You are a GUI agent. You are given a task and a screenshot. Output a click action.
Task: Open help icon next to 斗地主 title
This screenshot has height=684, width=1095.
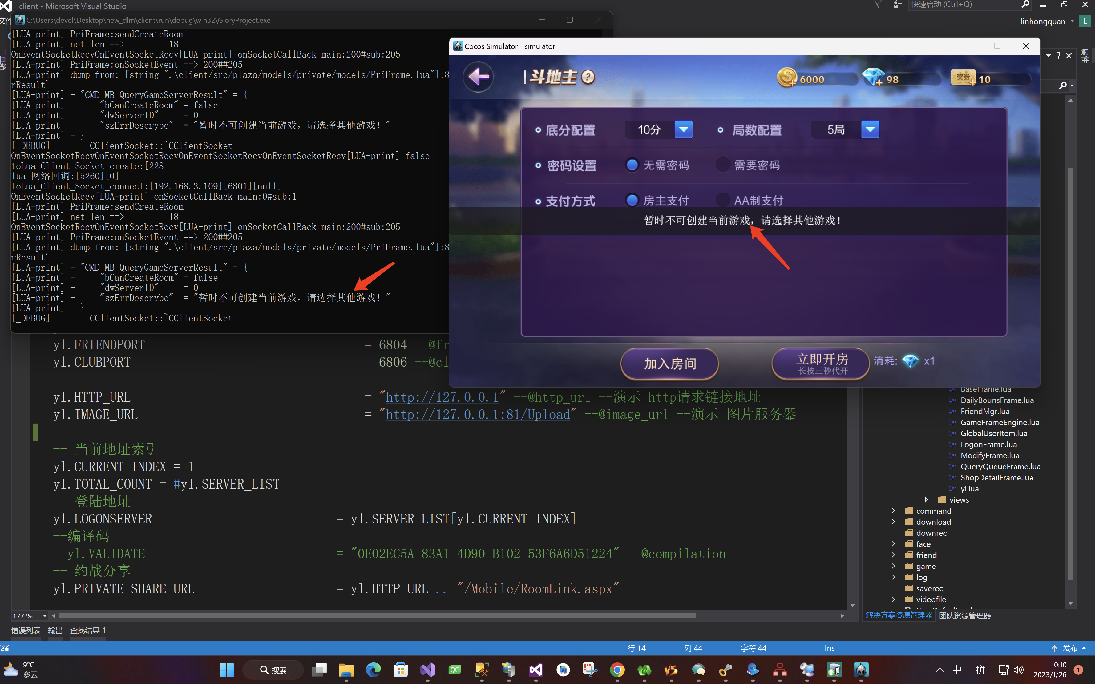(588, 78)
